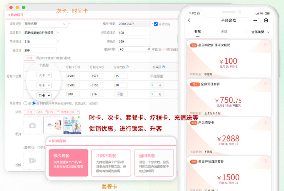Choose the 不限次套餐 package option

(111, 163)
